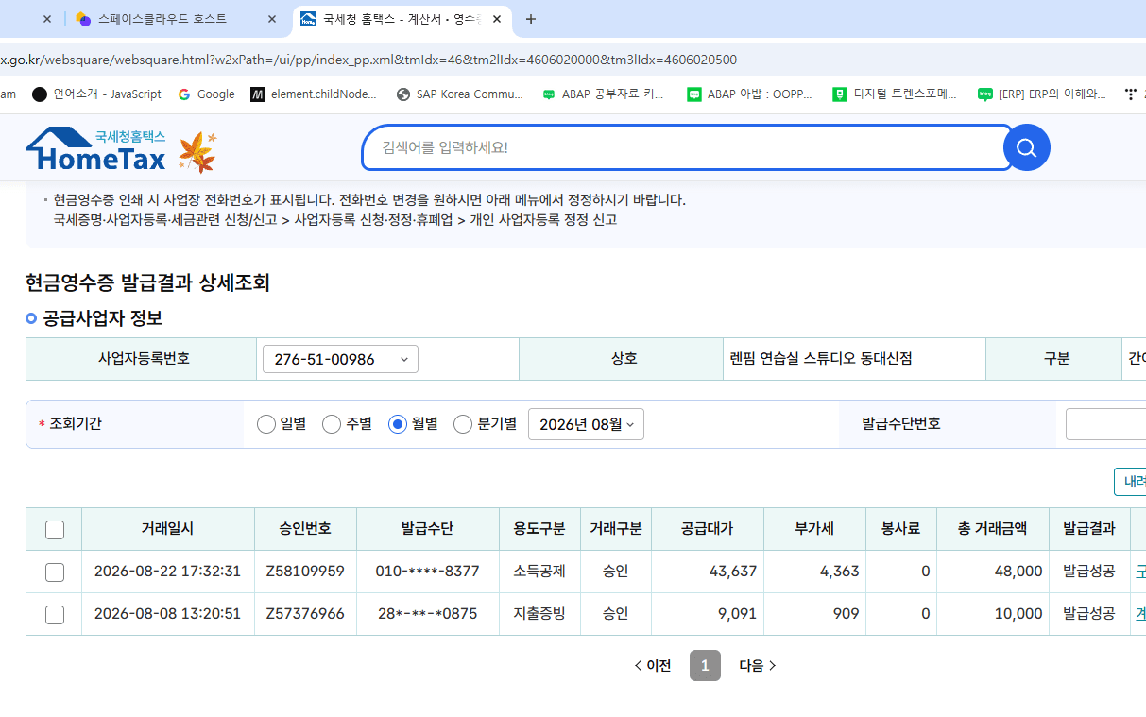Check the row for Z58109959
1146x717 pixels.
coord(55,572)
